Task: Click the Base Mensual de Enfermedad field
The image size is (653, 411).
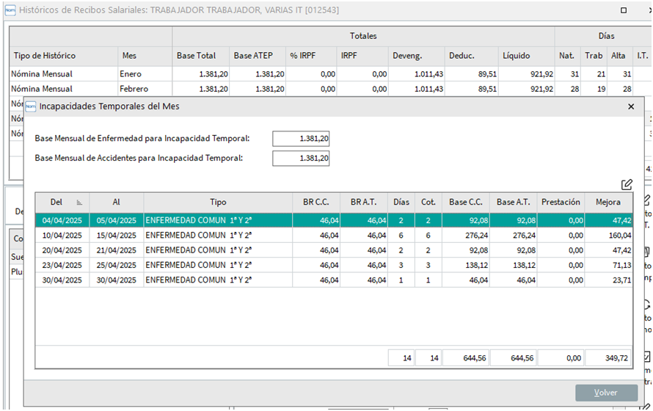Action: (x=301, y=138)
